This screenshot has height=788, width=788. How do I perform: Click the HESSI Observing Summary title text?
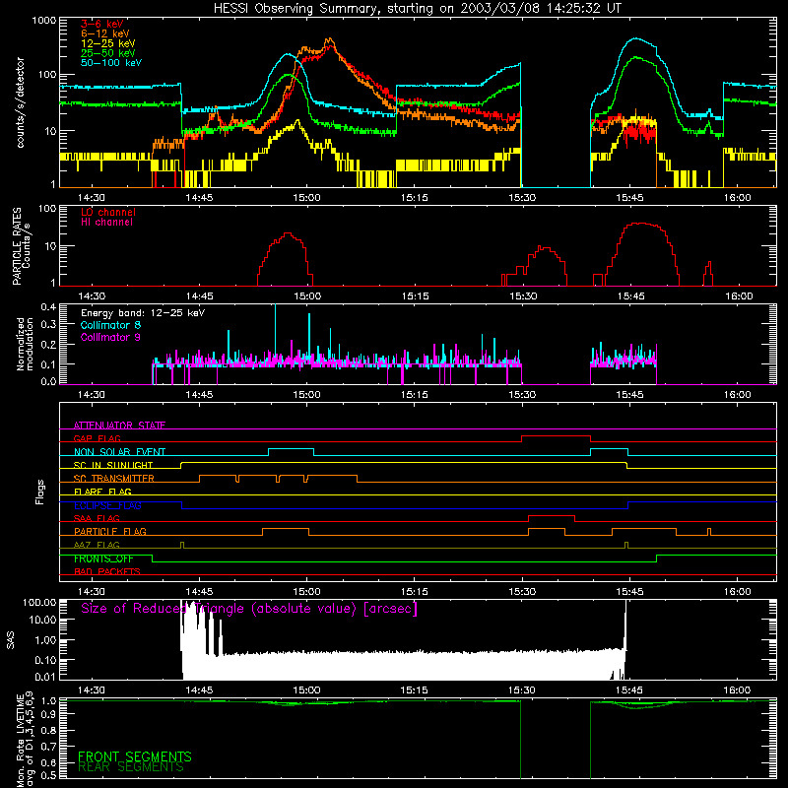click(417, 9)
